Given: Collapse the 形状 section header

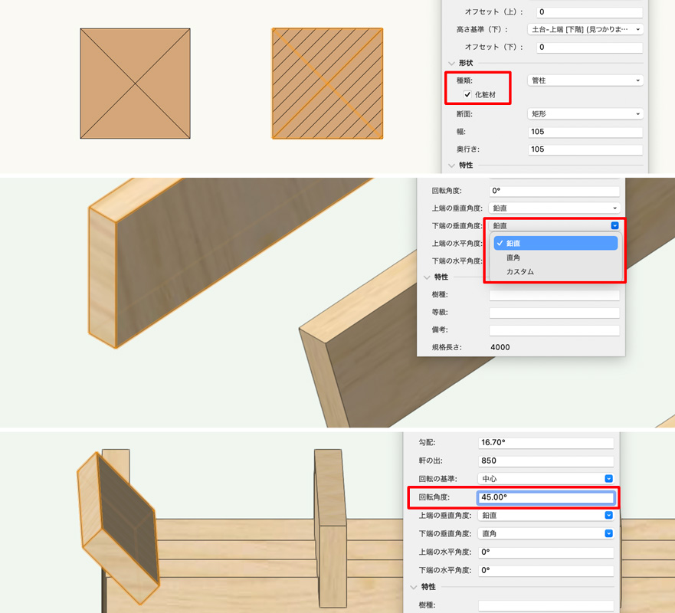Looking at the screenshot, I should [x=452, y=63].
